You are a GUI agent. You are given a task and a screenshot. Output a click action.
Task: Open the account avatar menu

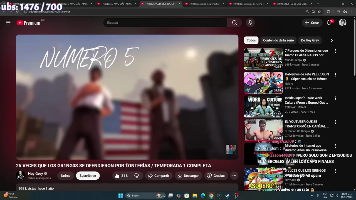click(x=343, y=22)
